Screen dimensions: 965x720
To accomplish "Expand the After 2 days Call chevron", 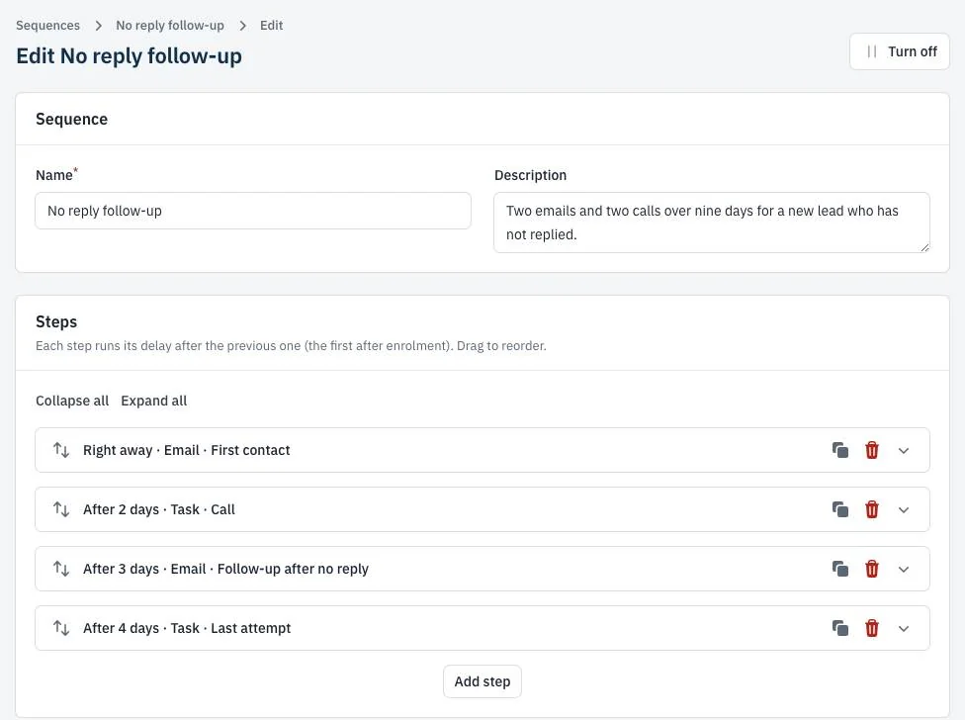I will click(x=904, y=509).
